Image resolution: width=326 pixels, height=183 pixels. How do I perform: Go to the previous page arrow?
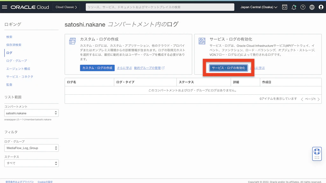tap(302, 99)
